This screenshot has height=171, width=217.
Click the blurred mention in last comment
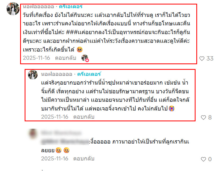(65, 142)
